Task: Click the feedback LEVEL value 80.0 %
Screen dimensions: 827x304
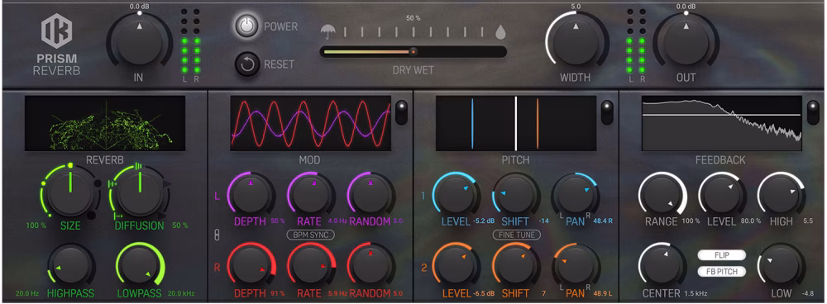Action: (x=751, y=221)
